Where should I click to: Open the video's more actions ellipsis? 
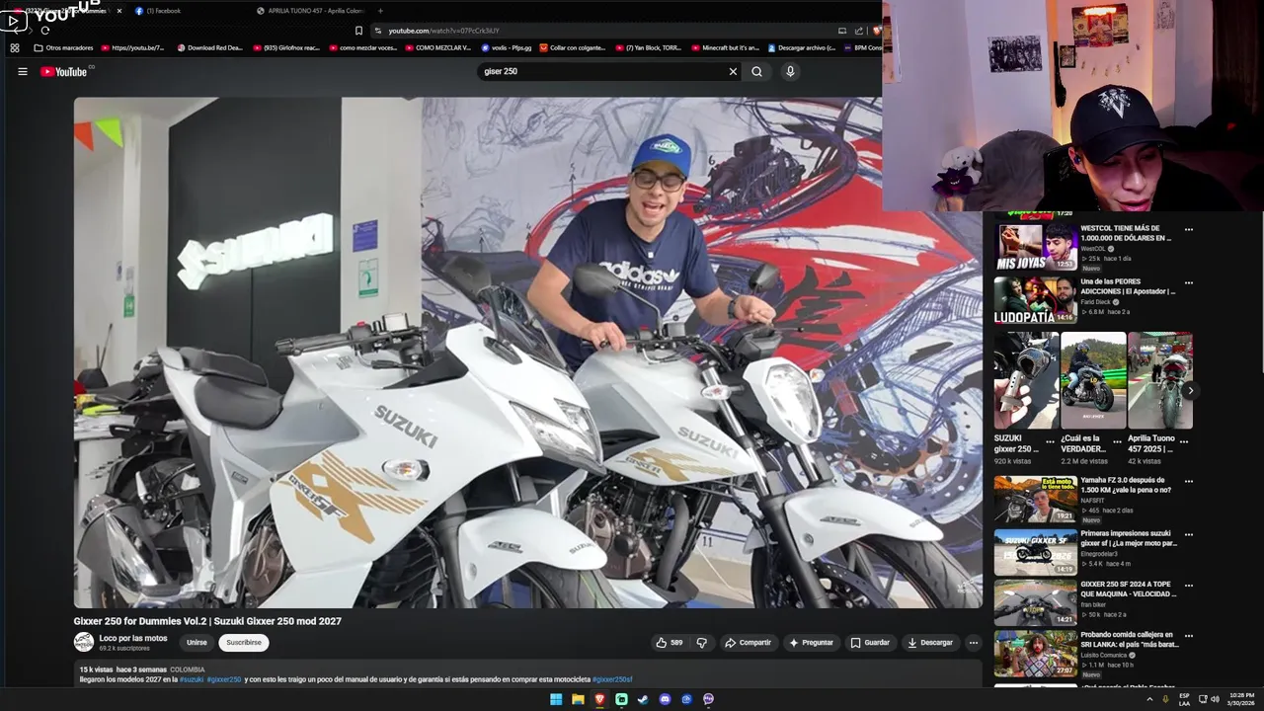pyautogui.click(x=973, y=642)
